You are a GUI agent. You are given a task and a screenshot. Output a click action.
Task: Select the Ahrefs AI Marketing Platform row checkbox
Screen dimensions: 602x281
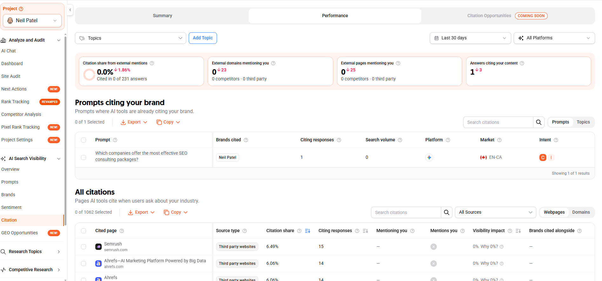(84, 264)
